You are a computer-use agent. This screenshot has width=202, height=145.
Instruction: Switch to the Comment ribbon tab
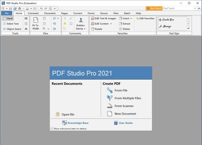(x=33, y=13)
